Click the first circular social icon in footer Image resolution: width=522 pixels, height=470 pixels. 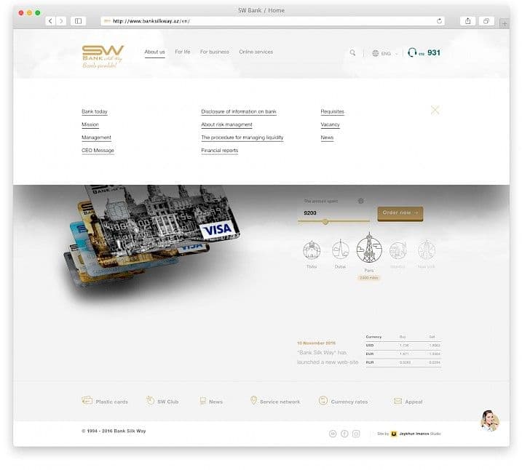pos(333,434)
